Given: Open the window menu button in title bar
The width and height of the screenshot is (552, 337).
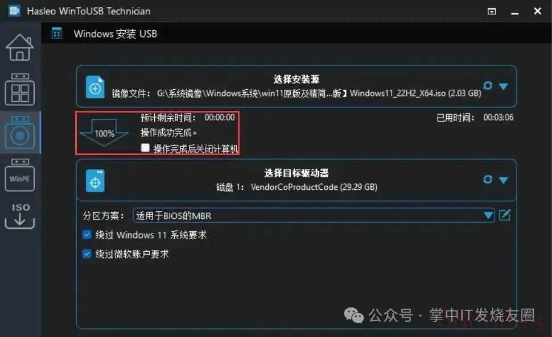Looking at the screenshot, I should coord(492,11).
